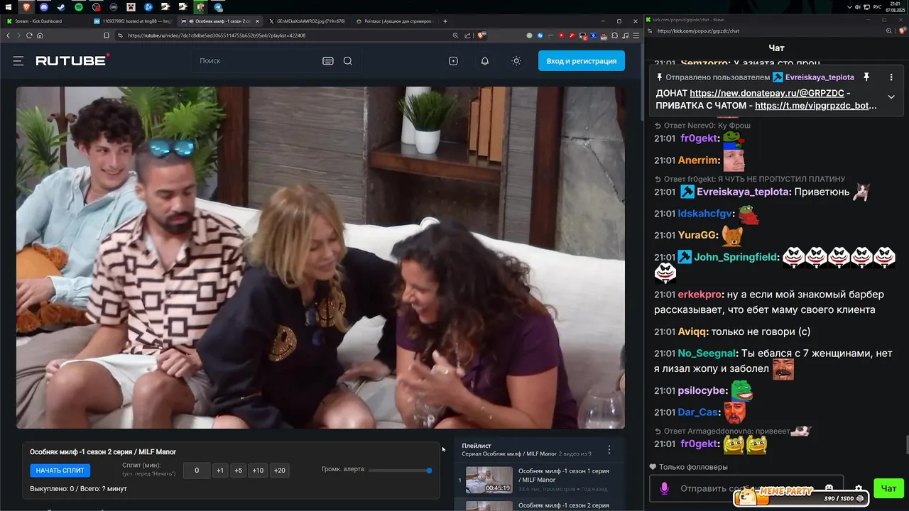Open the on-screen keyboard in Rutube search

tap(328, 61)
